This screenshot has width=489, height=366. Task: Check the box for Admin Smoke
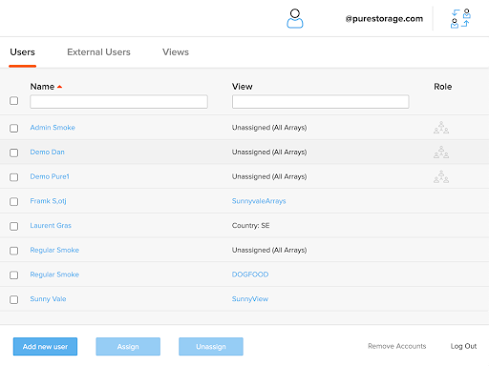click(x=13, y=128)
